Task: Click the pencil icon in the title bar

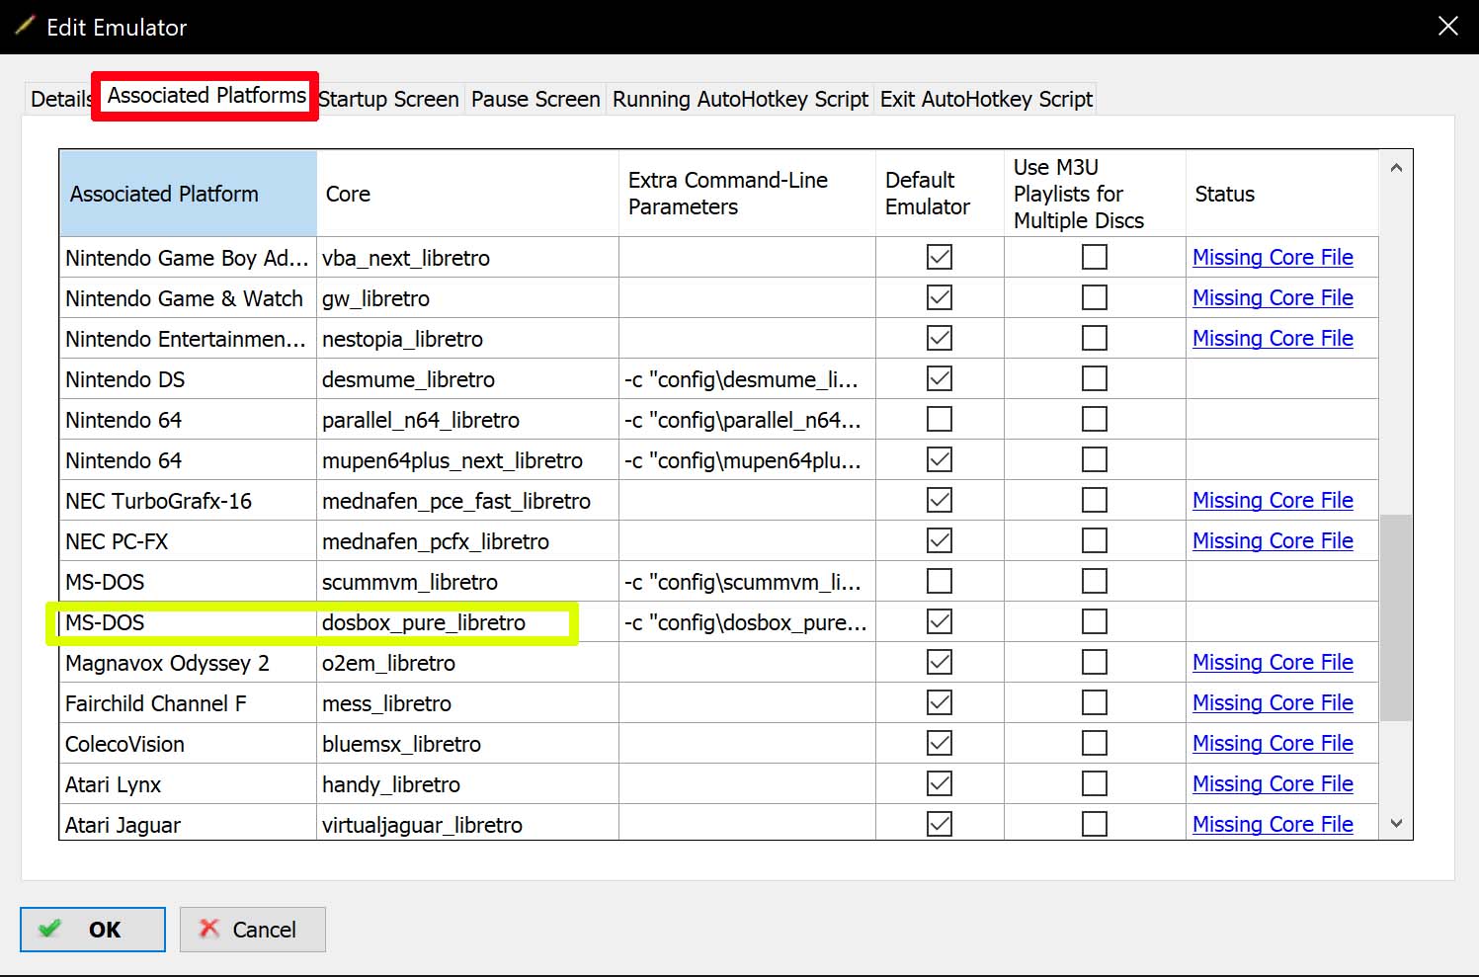Action: 25,26
